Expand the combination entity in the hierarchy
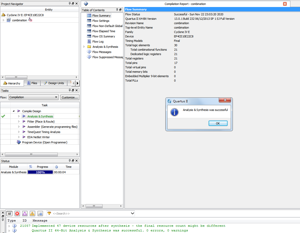 3,20
